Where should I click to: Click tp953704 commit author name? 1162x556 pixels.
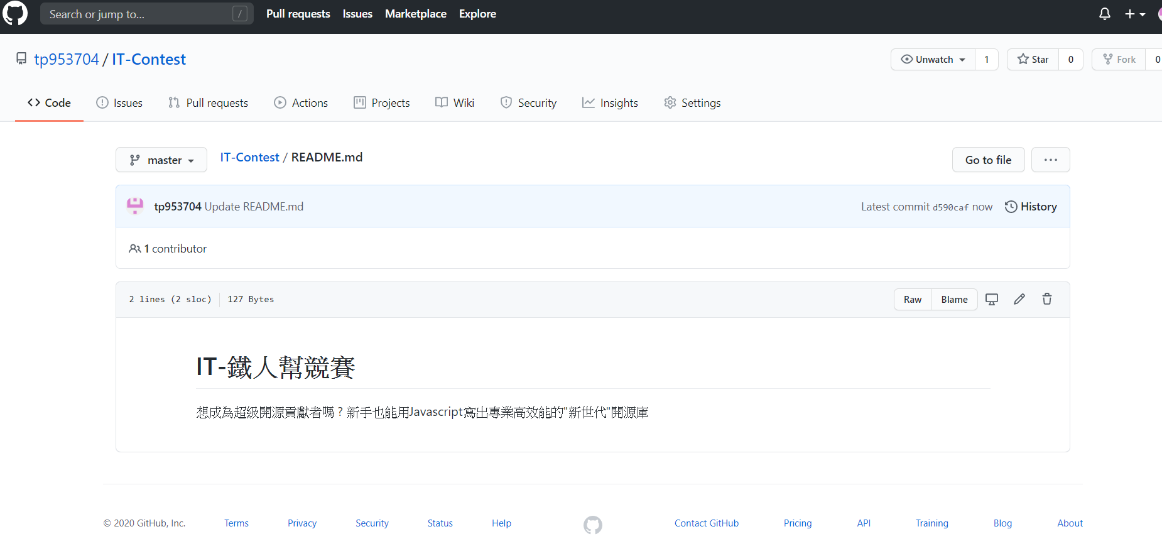[x=178, y=207]
